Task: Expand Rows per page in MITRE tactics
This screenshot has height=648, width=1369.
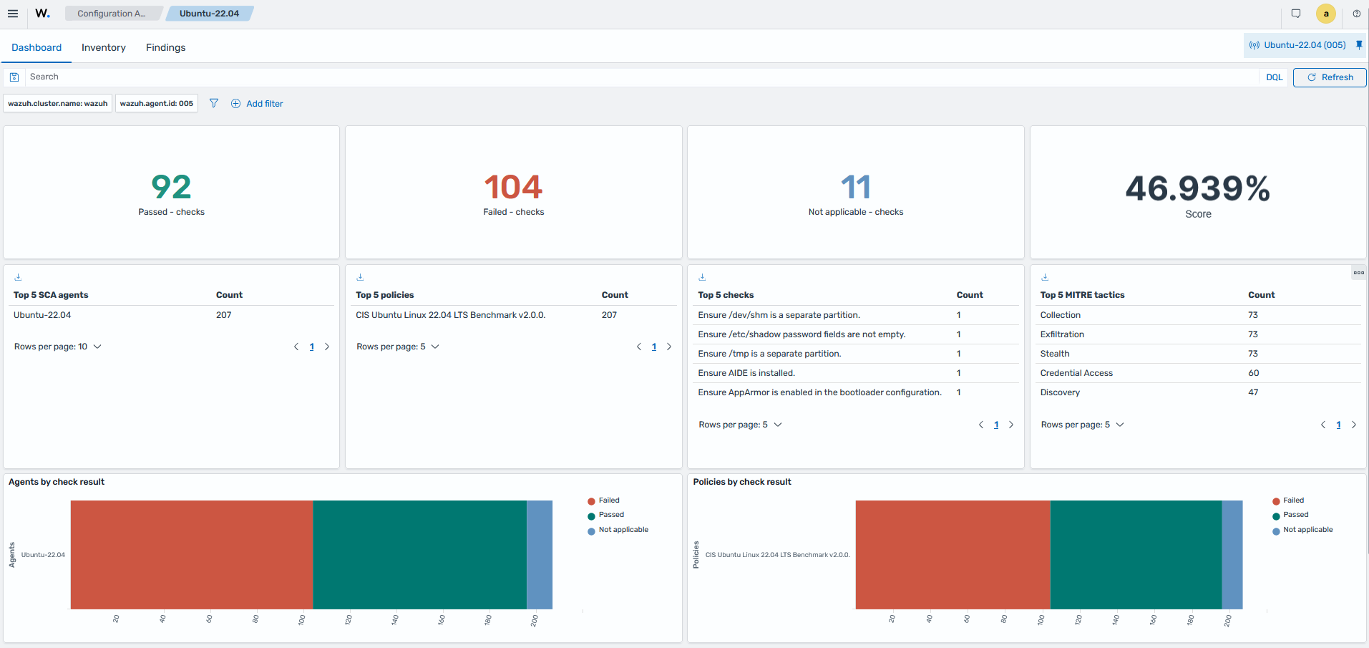Action: [1083, 425]
